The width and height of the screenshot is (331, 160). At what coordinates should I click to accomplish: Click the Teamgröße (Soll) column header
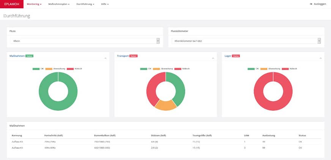point(202,135)
